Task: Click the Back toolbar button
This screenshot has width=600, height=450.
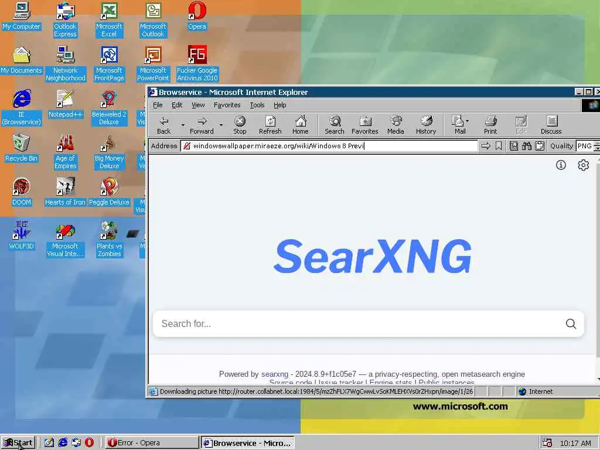Action: coord(164,125)
